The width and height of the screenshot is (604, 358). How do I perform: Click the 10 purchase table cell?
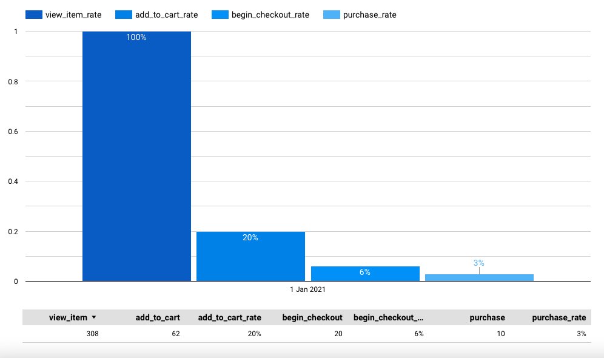coord(501,334)
